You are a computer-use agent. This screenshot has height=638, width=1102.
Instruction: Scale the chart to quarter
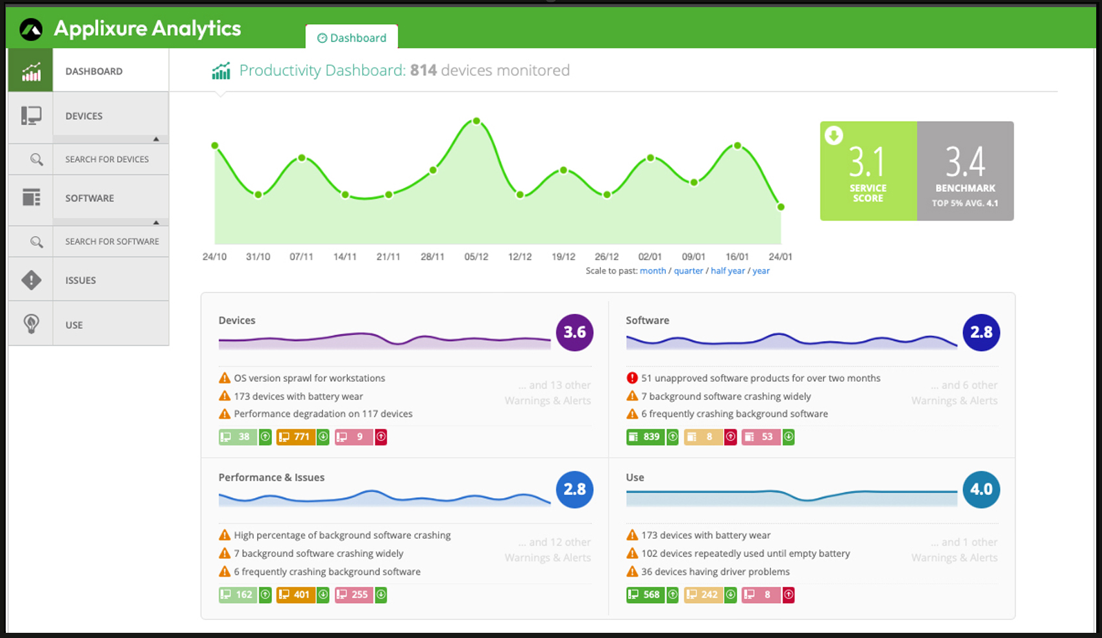pyautogui.click(x=688, y=270)
